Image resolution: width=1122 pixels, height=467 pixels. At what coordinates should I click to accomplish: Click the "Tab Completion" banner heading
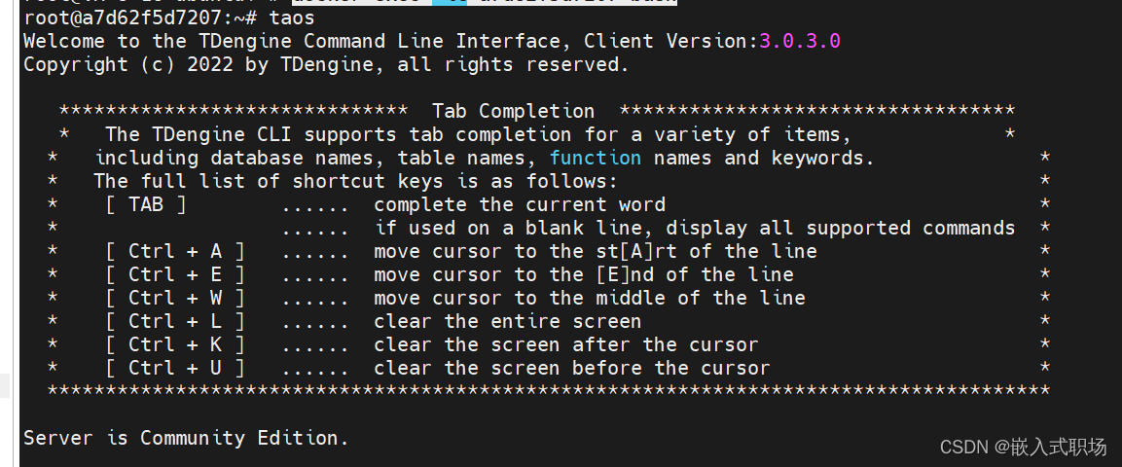[513, 112]
